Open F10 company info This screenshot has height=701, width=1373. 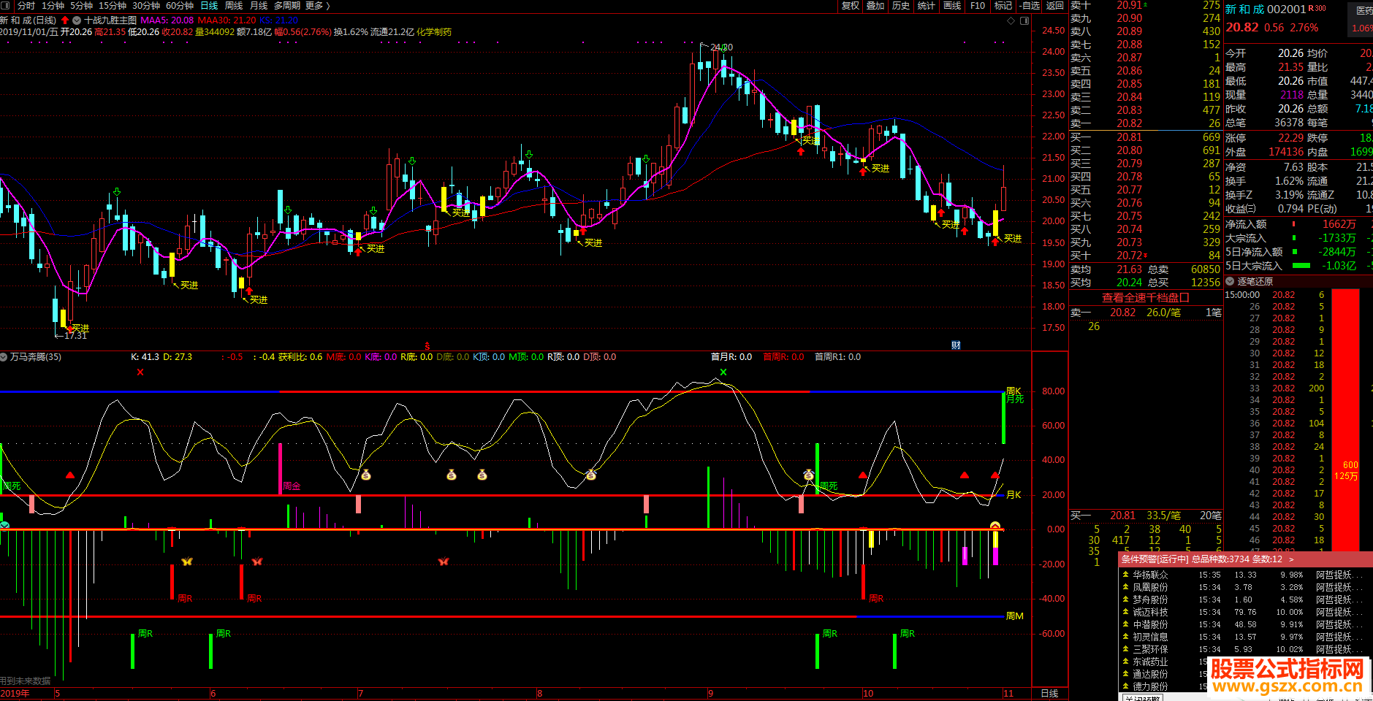[x=978, y=6]
